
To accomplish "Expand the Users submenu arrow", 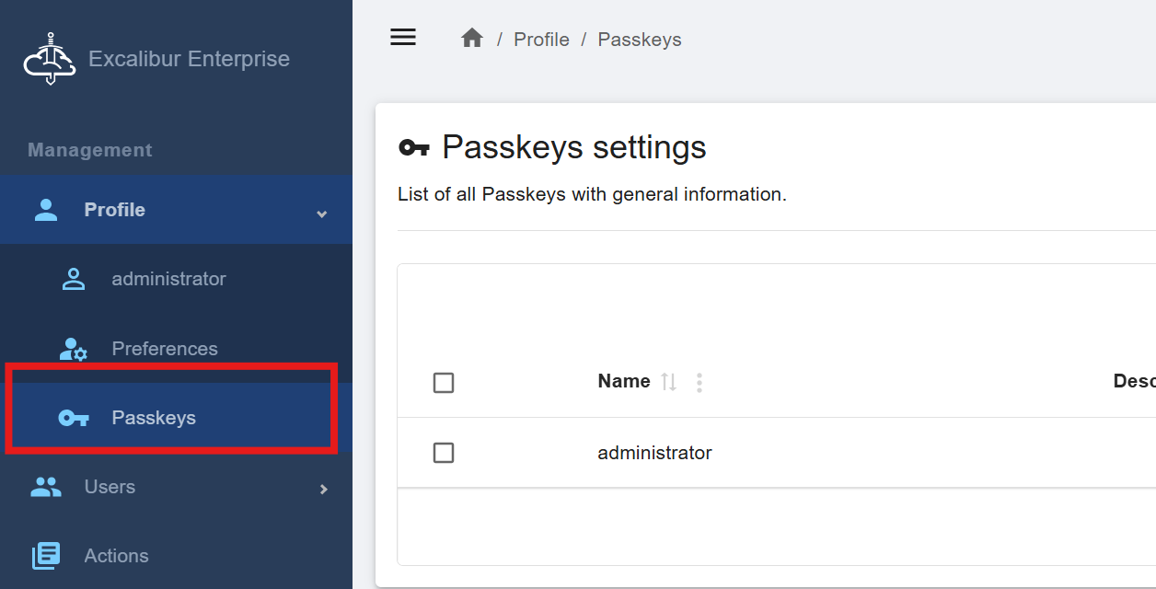I will tap(323, 489).
